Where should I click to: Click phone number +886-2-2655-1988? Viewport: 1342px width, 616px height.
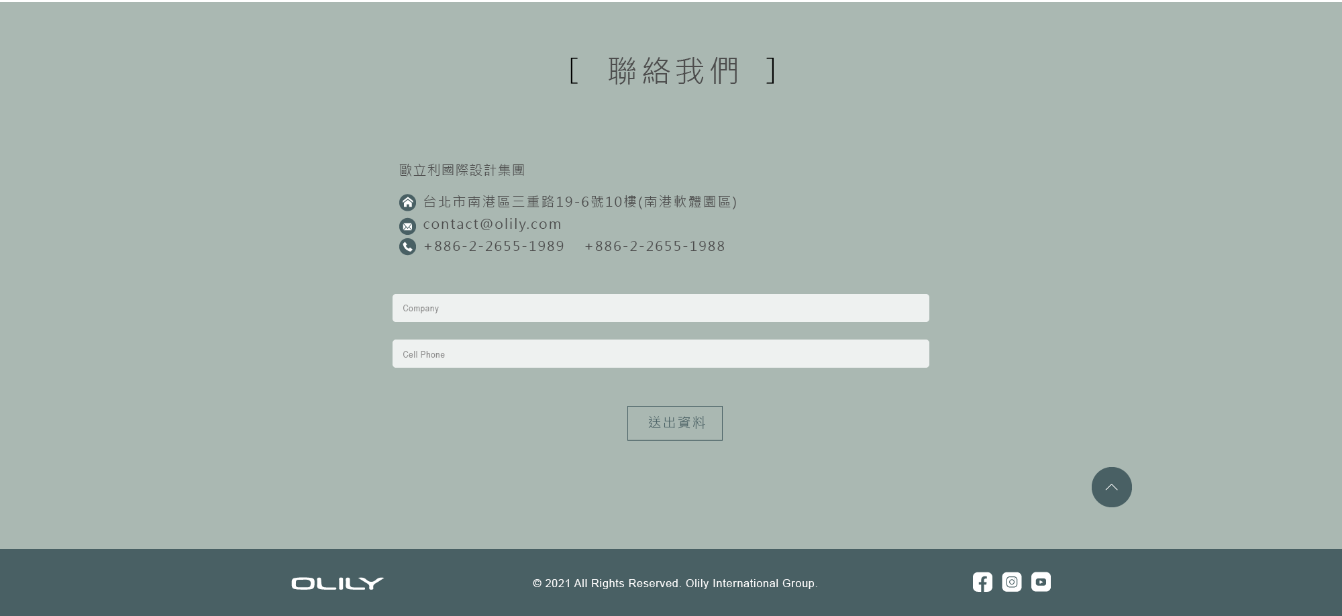pos(655,246)
